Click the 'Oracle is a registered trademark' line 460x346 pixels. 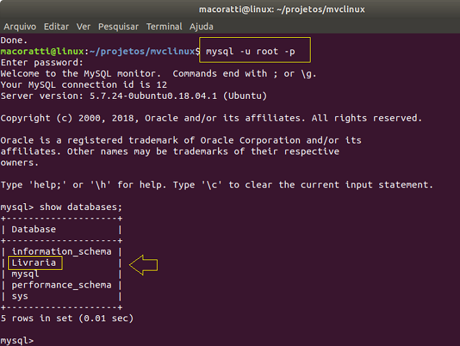[x=181, y=141]
